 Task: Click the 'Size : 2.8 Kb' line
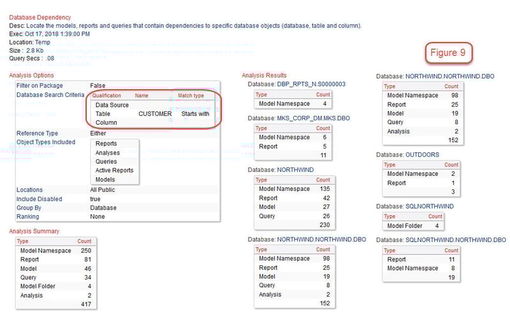point(26,50)
